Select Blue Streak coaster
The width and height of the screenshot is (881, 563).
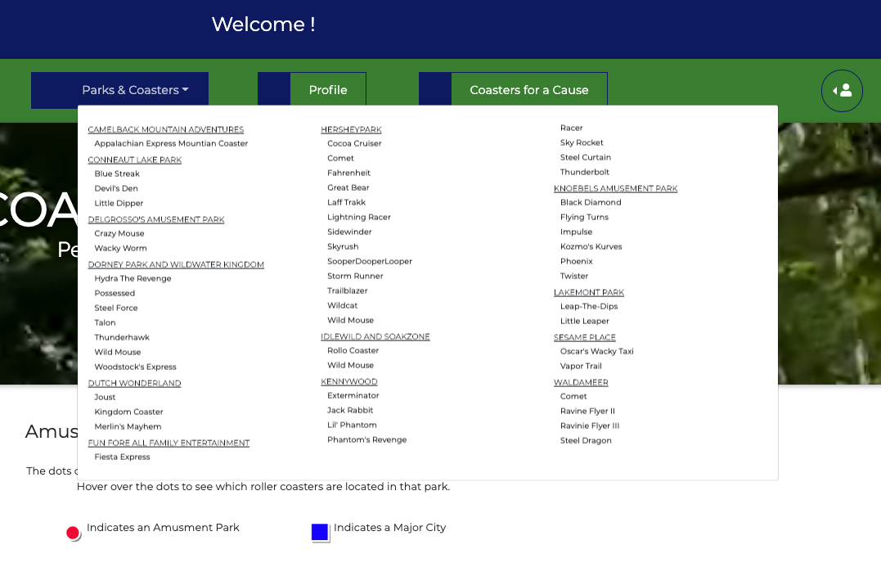tap(117, 173)
